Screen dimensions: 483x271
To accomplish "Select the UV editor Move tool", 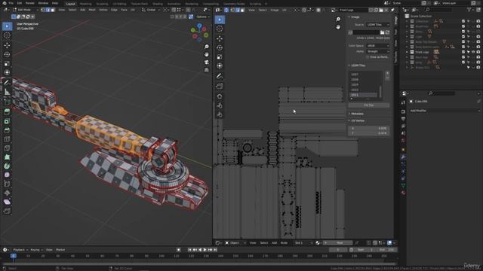I will [220, 38].
